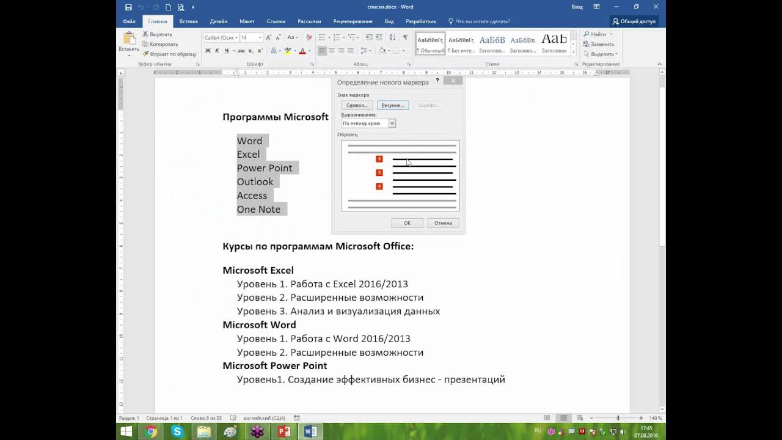The height and width of the screenshot is (440, 782).
Task: Toggle superscript x² formatting
Action: 260,51
